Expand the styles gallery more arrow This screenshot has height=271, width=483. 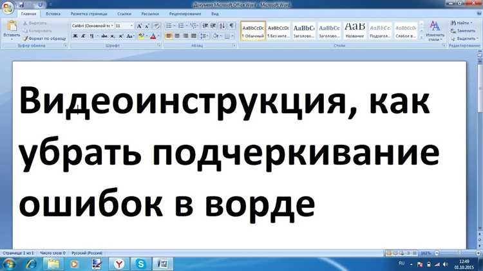pyautogui.click(x=422, y=37)
